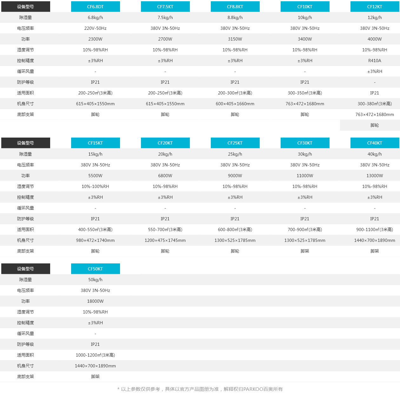The width and height of the screenshot is (400, 394).
Task: Choose the CF25KT model header
Action: [x=235, y=143]
